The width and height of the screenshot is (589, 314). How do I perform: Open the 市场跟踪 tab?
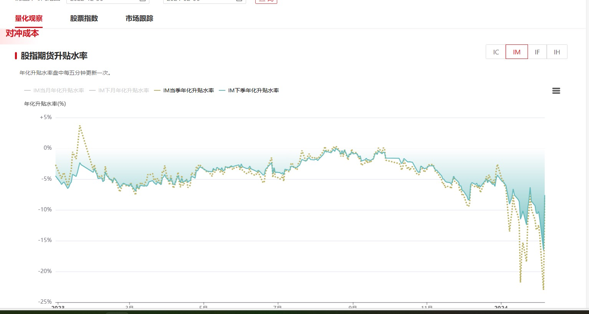[x=139, y=18]
